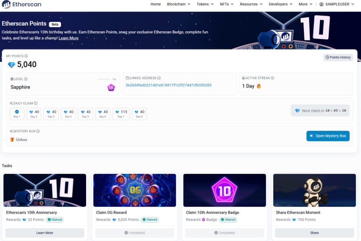Click diamond icon next to 20 Points

[24, 220]
